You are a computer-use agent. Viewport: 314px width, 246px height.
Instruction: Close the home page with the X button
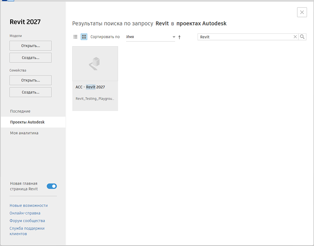pyautogui.click(x=302, y=12)
